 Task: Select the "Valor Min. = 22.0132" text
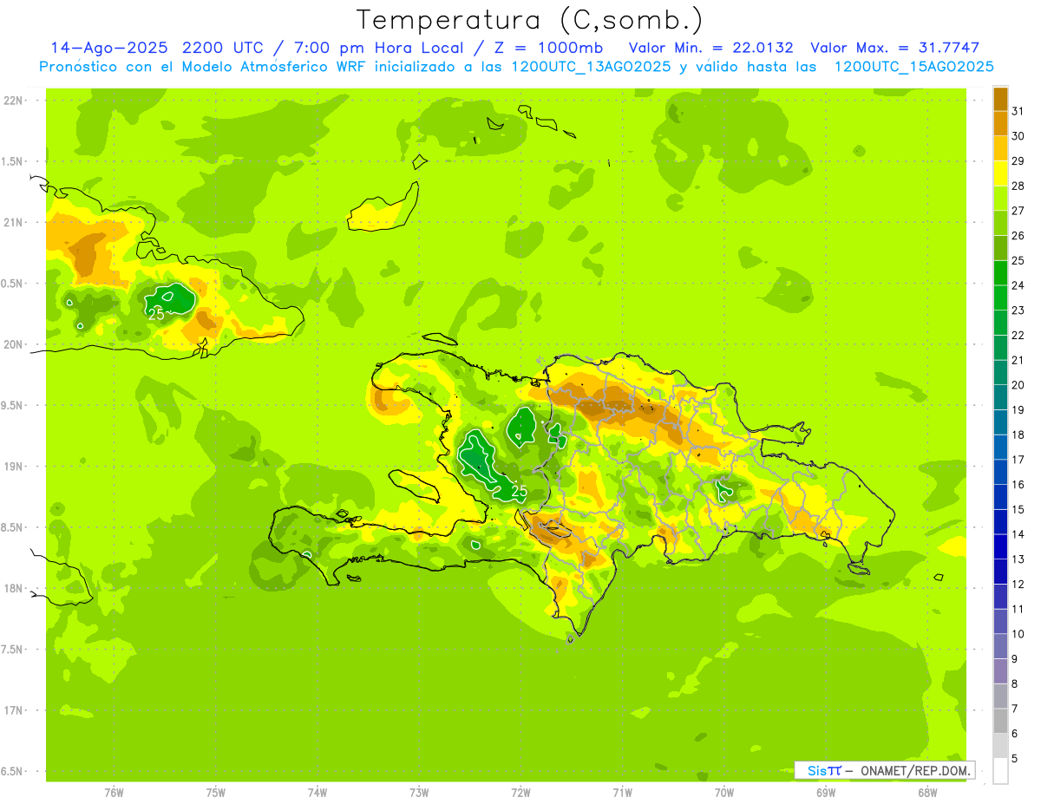point(710,48)
